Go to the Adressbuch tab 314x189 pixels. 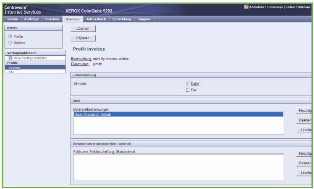96,19
